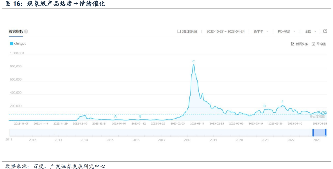Image resolution: width=333 pixels, height=169 pixels.
Task: Expand the PC+移动 device dropdown
Action: click(286, 31)
